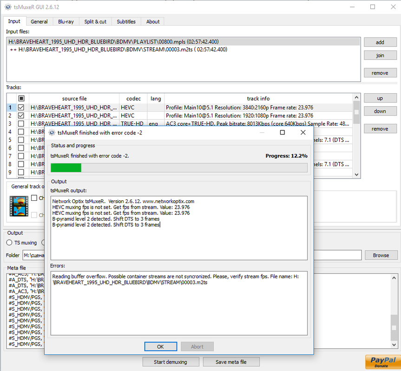
Task: Enable the track 9 checkbox
Action: (21, 172)
